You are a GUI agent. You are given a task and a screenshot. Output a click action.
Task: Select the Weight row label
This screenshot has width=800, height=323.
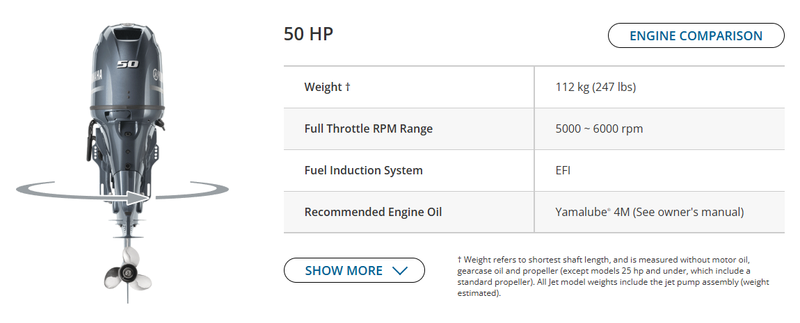[324, 88]
